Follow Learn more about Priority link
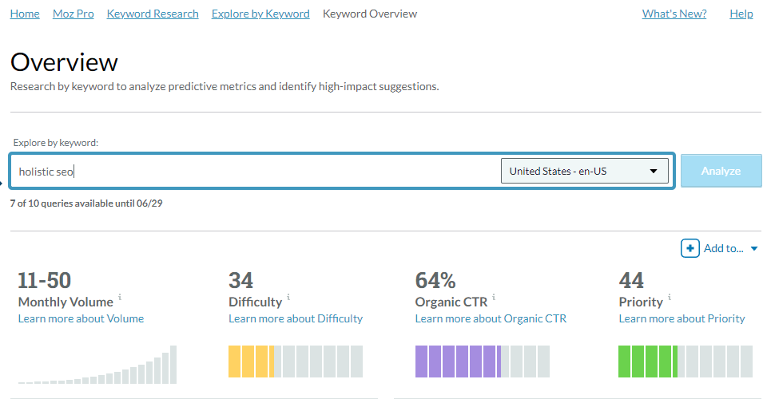767x399 pixels. pos(682,318)
